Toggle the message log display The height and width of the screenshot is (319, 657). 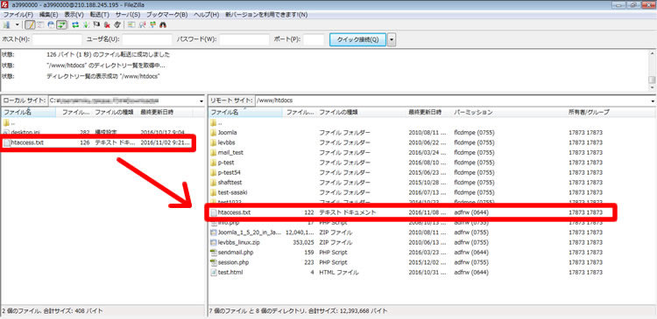[30, 24]
